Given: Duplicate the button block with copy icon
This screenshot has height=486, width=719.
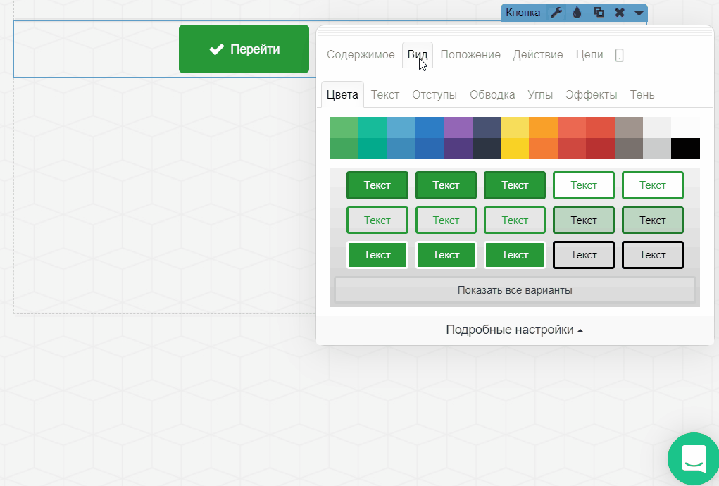Looking at the screenshot, I should coord(599,13).
